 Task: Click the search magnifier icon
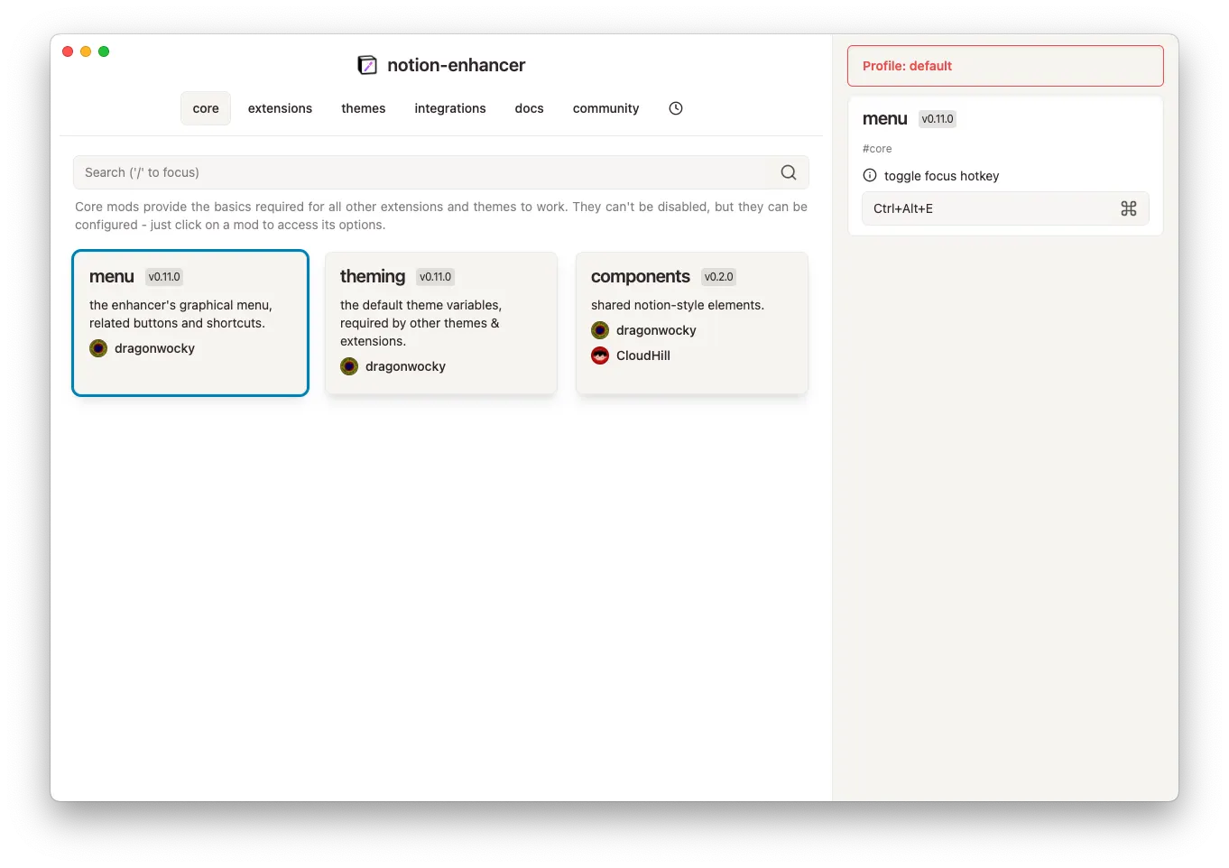click(x=789, y=172)
